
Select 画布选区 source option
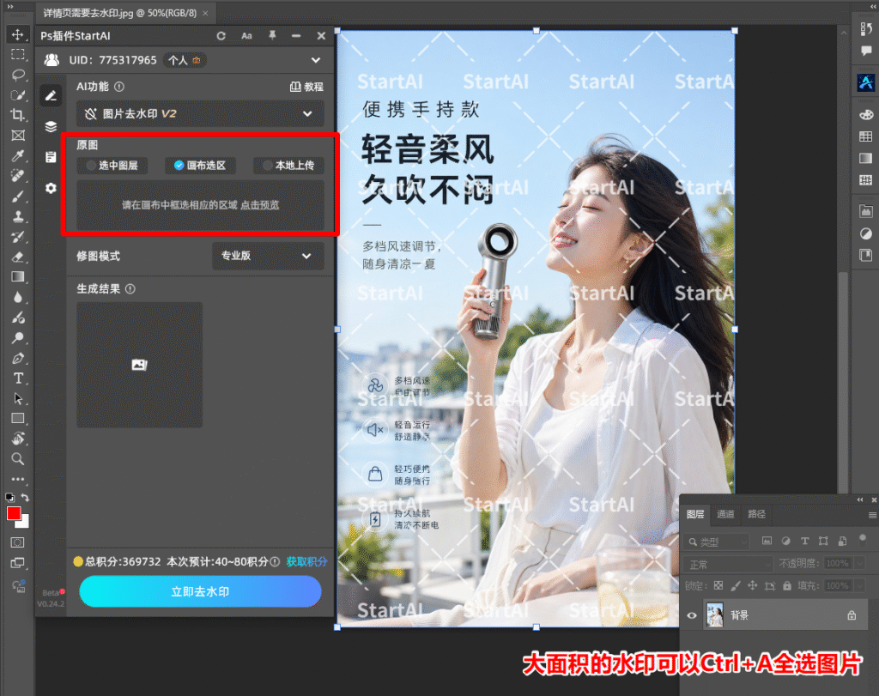point(200,166)
